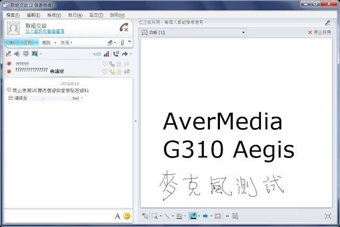Image resolution: width=340 pixels, height=227 pixels.
Task: Open the dropdown beside the audio/video device icon
Action: click(40, 54)
